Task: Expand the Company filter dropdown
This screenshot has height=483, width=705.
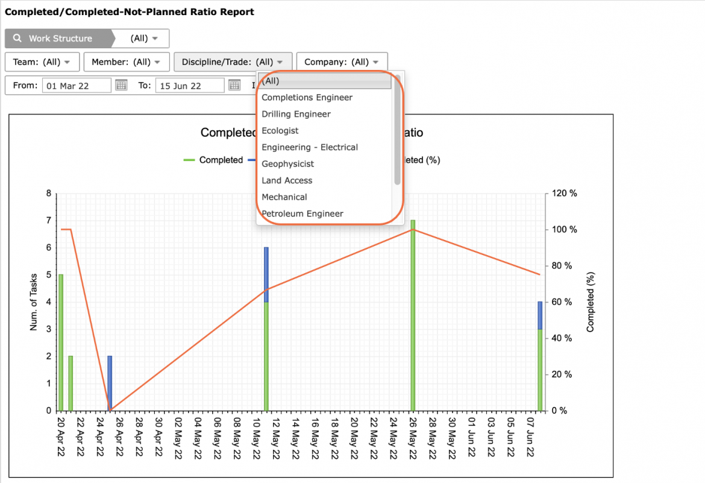Action: click(342, 62)
